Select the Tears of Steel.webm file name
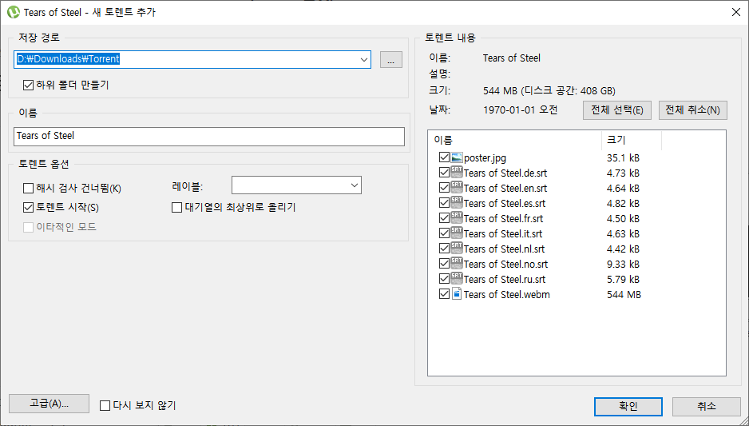 click(507, 294)
